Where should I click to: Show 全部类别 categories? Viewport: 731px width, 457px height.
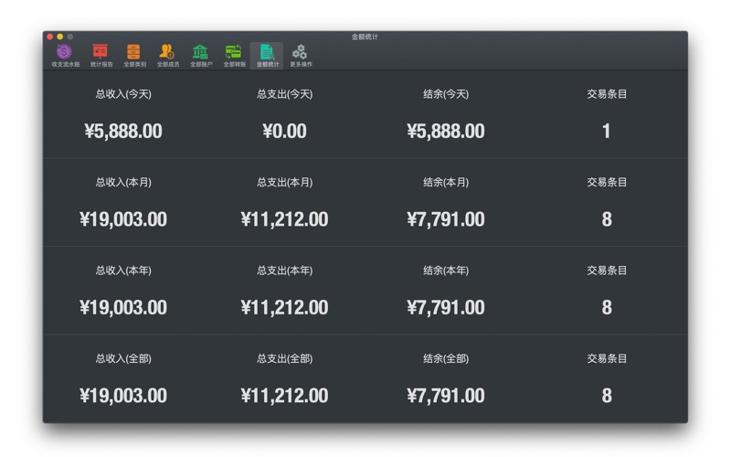[x=134, y=56]
